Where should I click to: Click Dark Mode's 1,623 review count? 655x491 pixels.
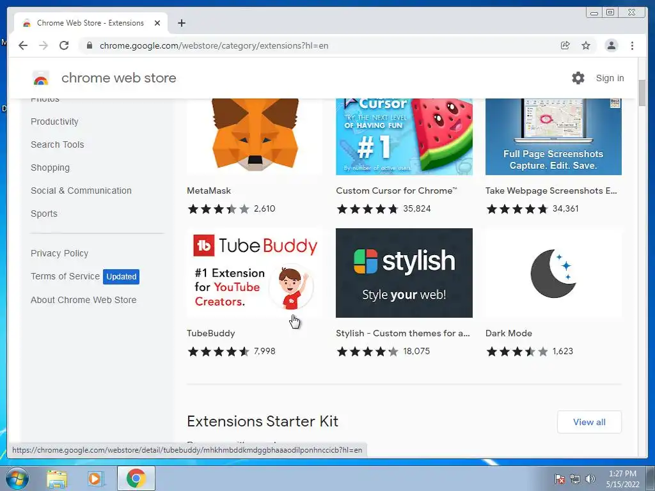563,352
